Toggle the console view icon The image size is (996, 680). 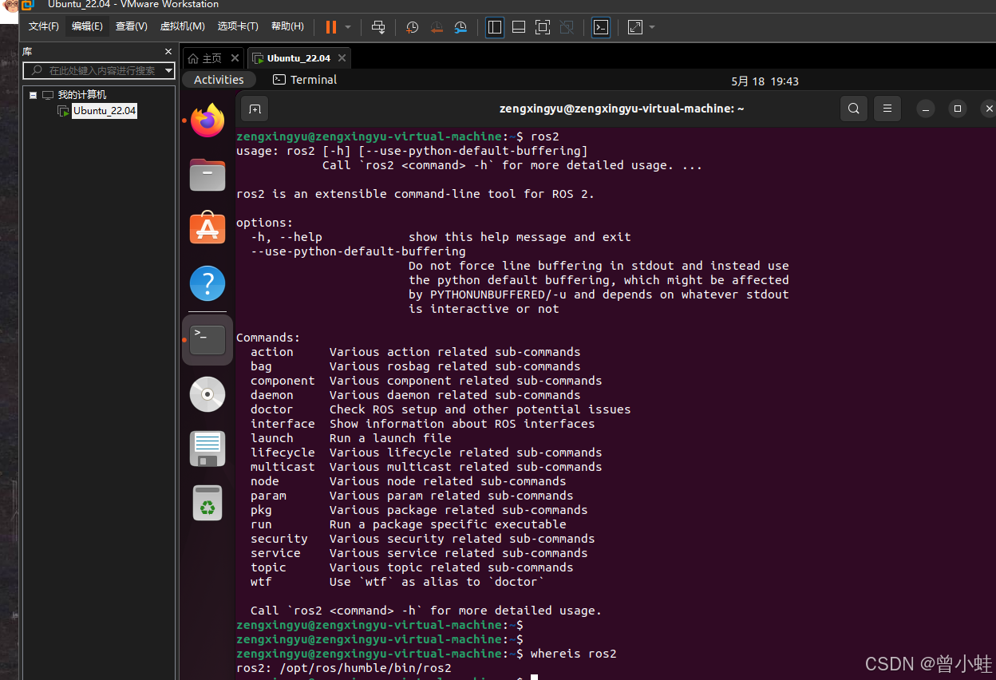point(600,27)
